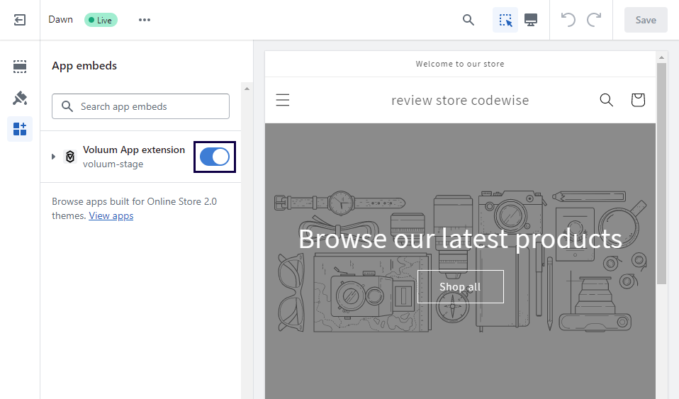Open the cart icon in store preview

point(638,100)
